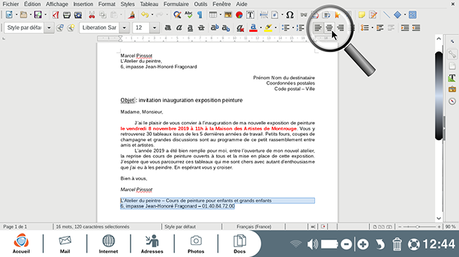Toggle strikethrough formatting
The height and width of the screenshot is (257, 459).
pos(201,27)
